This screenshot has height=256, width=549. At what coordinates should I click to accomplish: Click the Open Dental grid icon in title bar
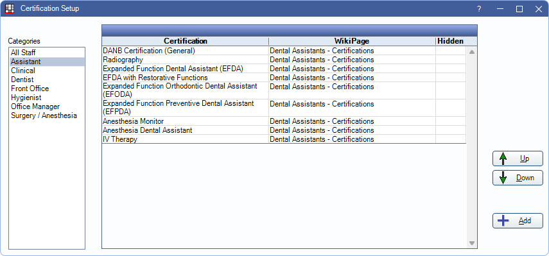(x=10, y=8)
